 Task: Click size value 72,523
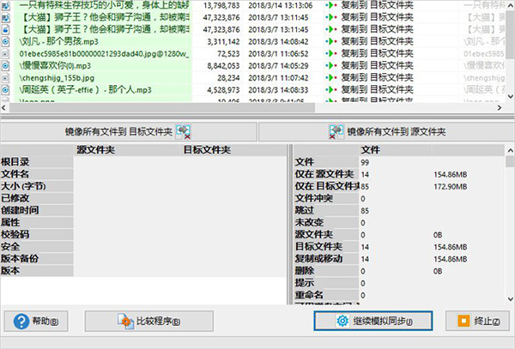coord(228,54)
